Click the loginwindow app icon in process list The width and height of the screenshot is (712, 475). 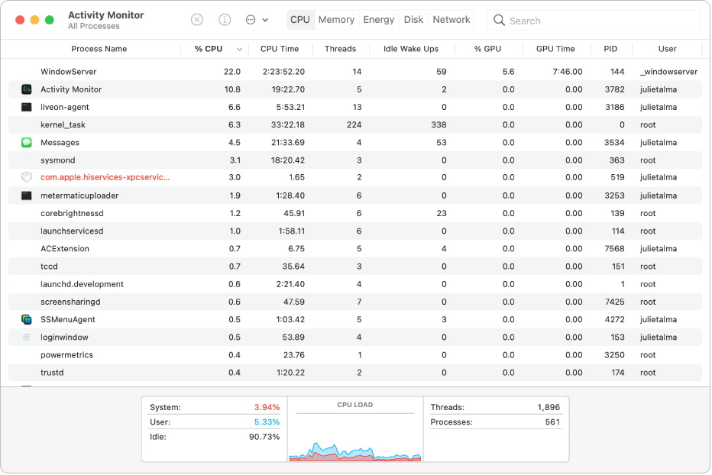26,337
